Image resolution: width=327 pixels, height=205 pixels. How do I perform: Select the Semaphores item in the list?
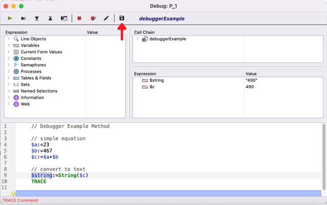pyautogui.click(x=33, y=65)
